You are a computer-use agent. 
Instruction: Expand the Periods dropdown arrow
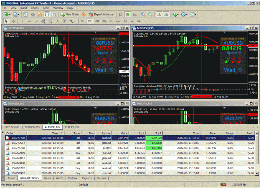coord(187,15)
